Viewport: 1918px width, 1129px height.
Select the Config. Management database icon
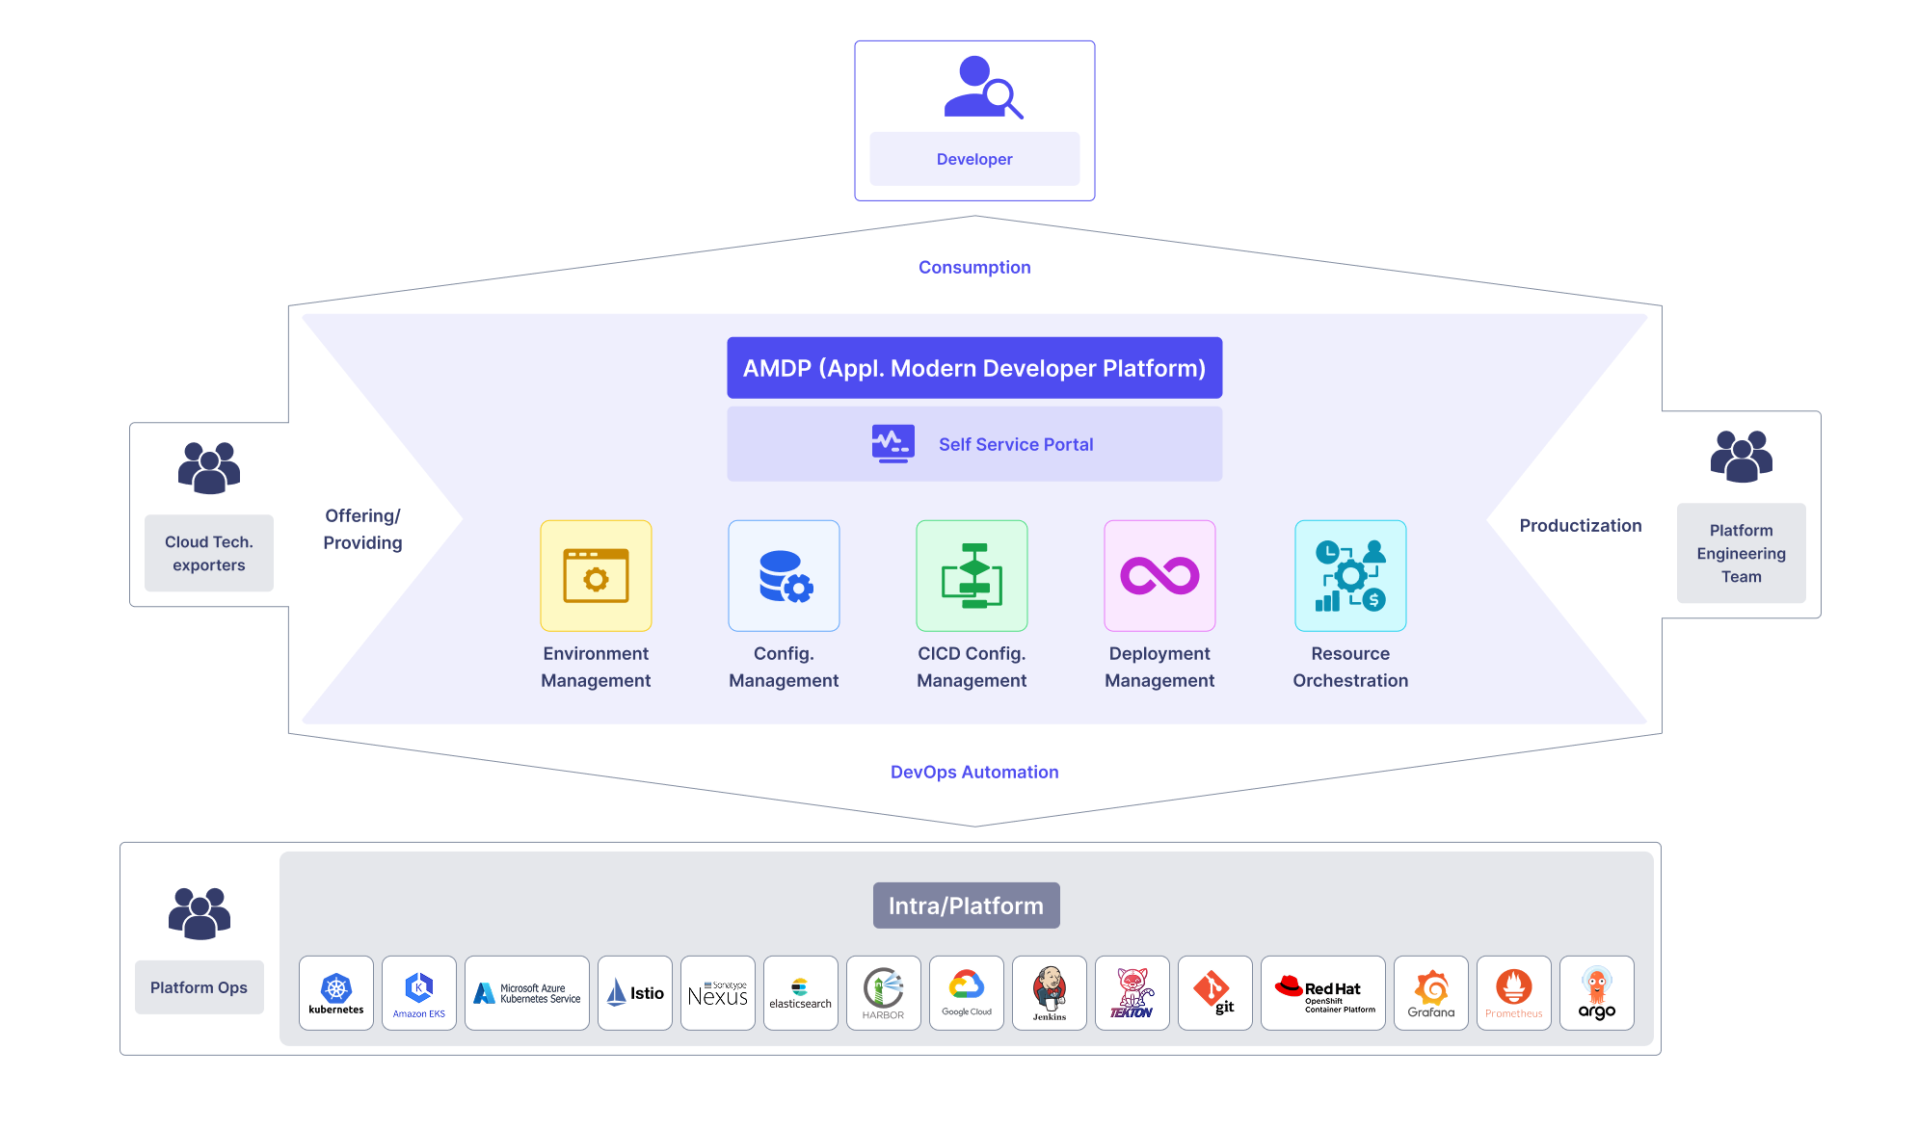[784, 576]
